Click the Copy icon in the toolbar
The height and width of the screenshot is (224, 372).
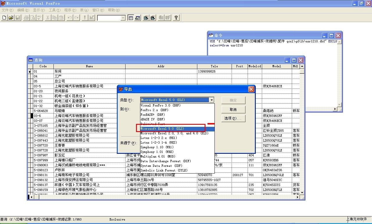[55, 18]
